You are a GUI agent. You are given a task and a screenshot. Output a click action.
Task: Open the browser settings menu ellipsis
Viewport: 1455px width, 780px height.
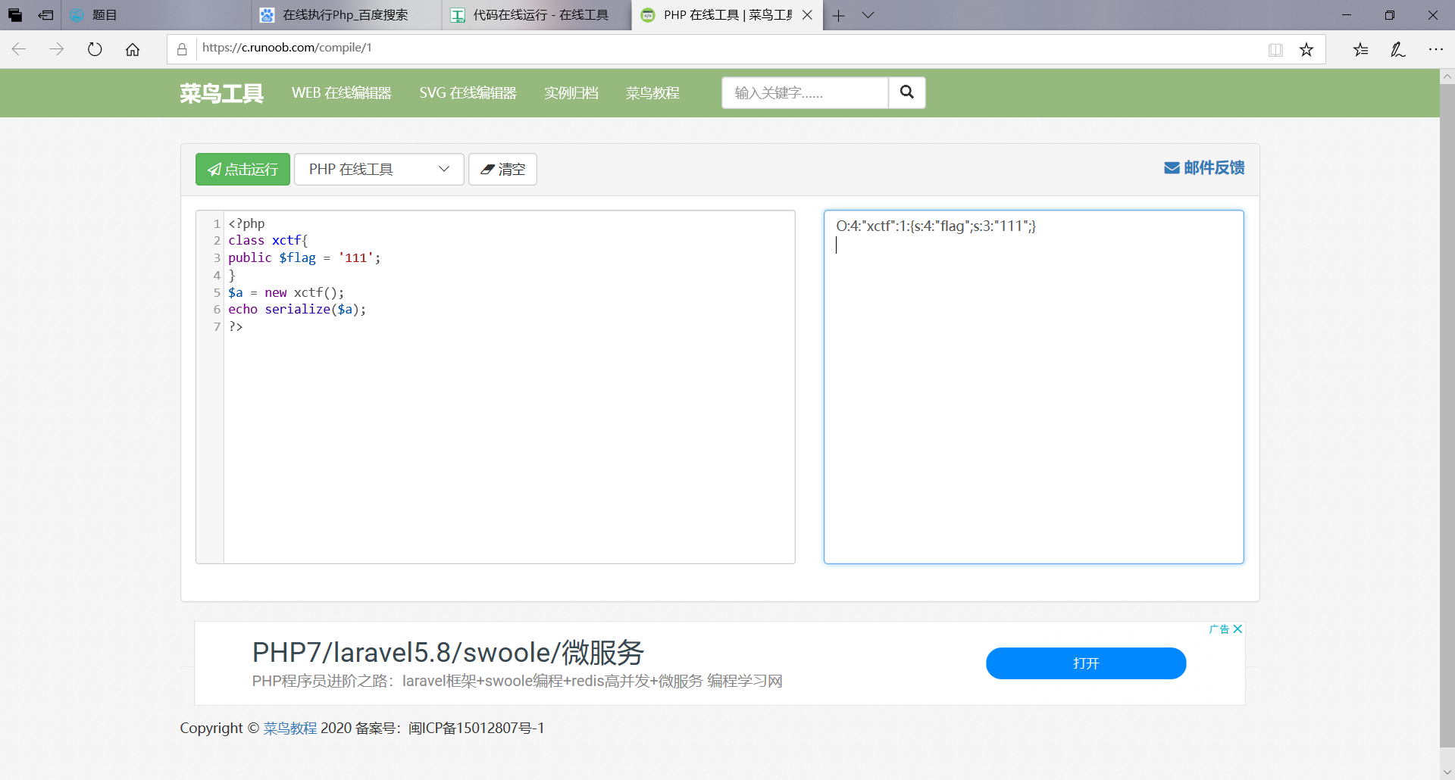click(x=1437, y=48)
